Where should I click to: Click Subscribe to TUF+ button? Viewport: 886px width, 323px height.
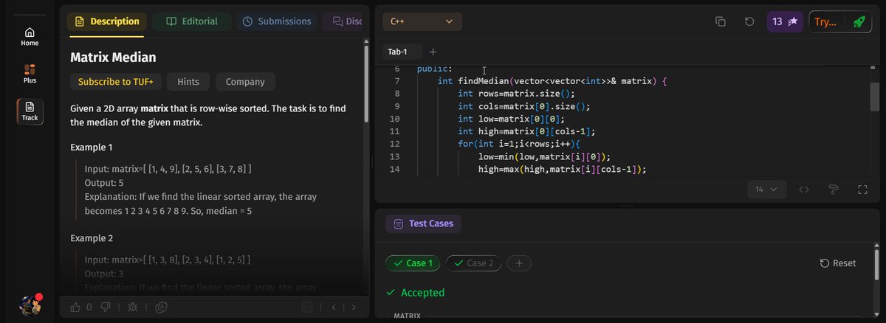[x=116, y=82]
